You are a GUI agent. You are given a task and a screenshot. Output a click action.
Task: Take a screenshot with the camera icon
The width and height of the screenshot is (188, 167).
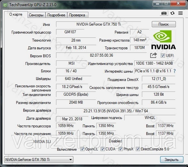coord(164,13)
